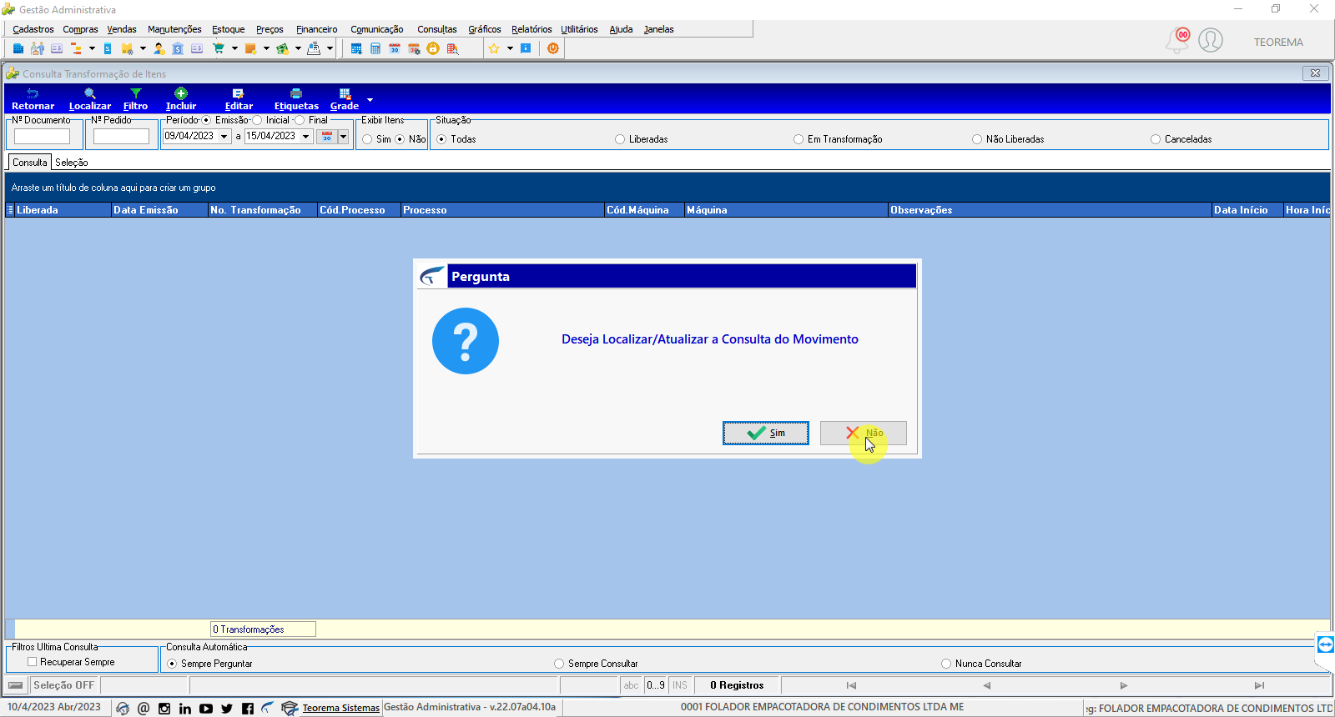Select the Nunca Consultar radio option

pyautogui.click(x=946, y=664)
